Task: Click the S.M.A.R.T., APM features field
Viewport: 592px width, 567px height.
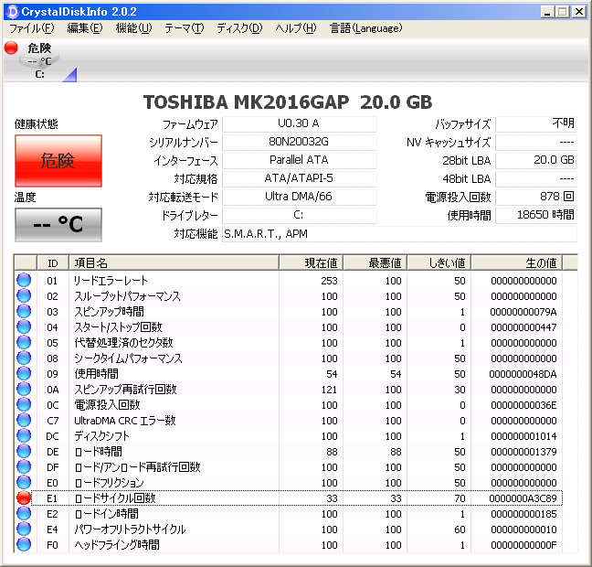Action: [x=399, y=234]
